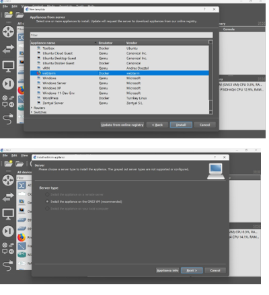Click the Install button
The image size is (269, 295).
181,125
